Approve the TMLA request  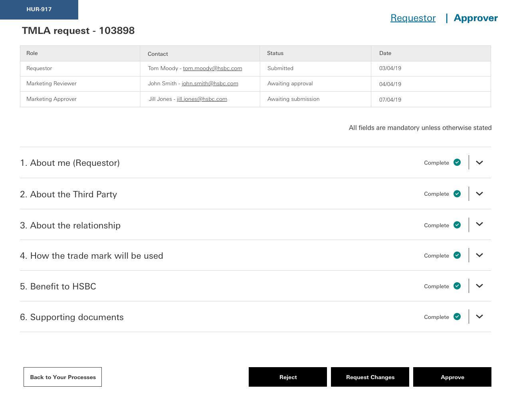452,377
